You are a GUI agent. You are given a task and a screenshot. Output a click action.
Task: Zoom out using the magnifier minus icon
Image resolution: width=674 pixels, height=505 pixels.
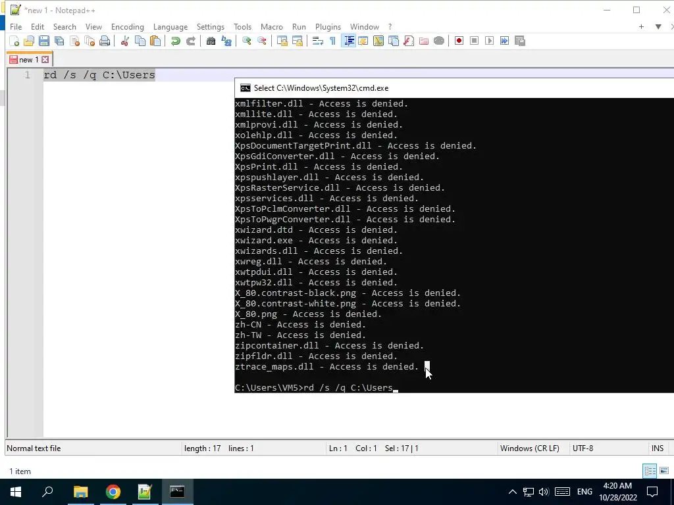[261, 41]
